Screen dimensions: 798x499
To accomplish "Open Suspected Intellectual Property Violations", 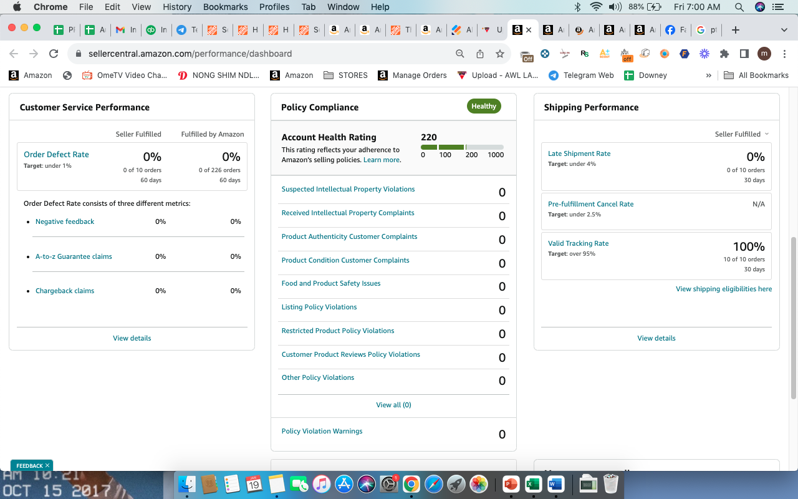I will 348,189.
